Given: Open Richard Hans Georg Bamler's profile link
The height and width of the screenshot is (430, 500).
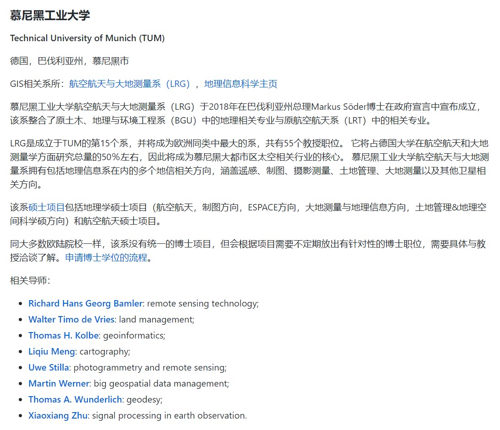Looking at the screenshot, I should [x=86, y=303].
